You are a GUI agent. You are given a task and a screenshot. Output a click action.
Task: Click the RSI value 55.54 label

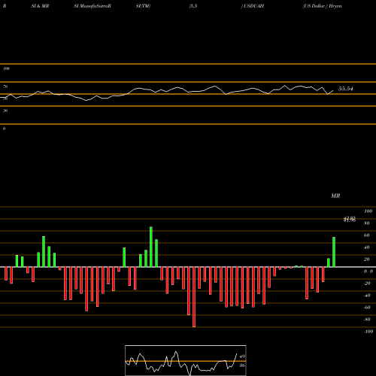click(x=346, y=89)
